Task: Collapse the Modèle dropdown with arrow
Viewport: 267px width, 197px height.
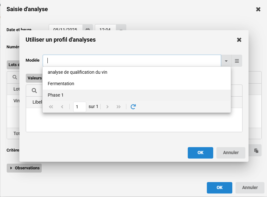Action: (226, 61)
